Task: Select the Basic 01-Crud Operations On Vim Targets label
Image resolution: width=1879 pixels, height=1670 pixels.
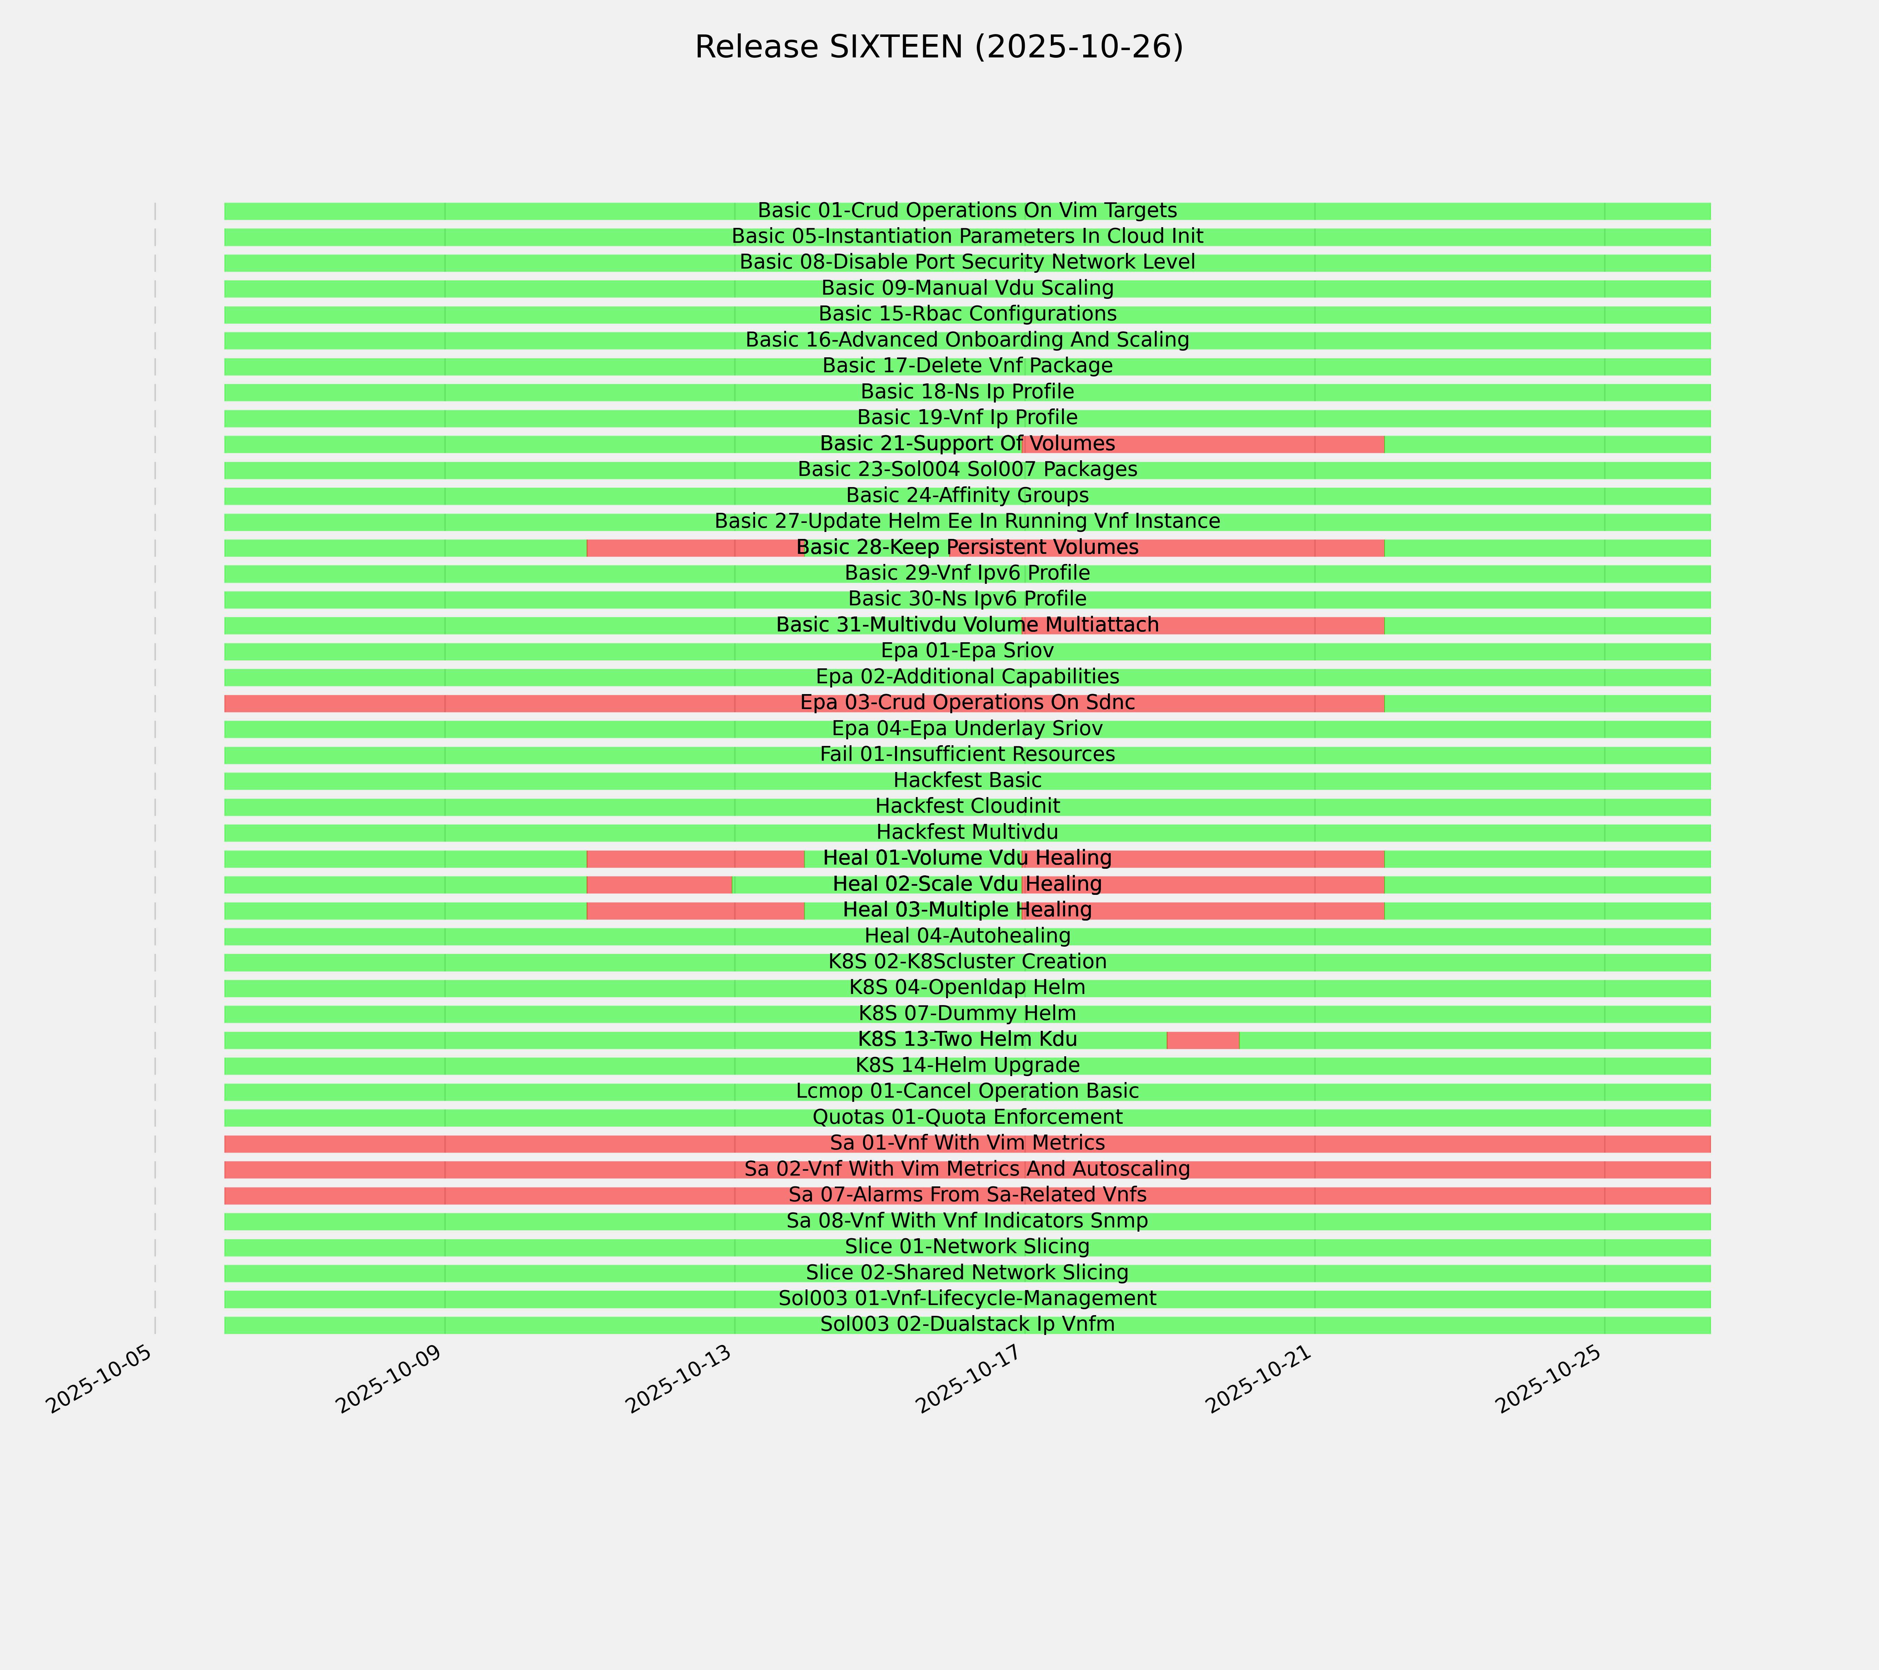Action: click(x=967, y=210)
